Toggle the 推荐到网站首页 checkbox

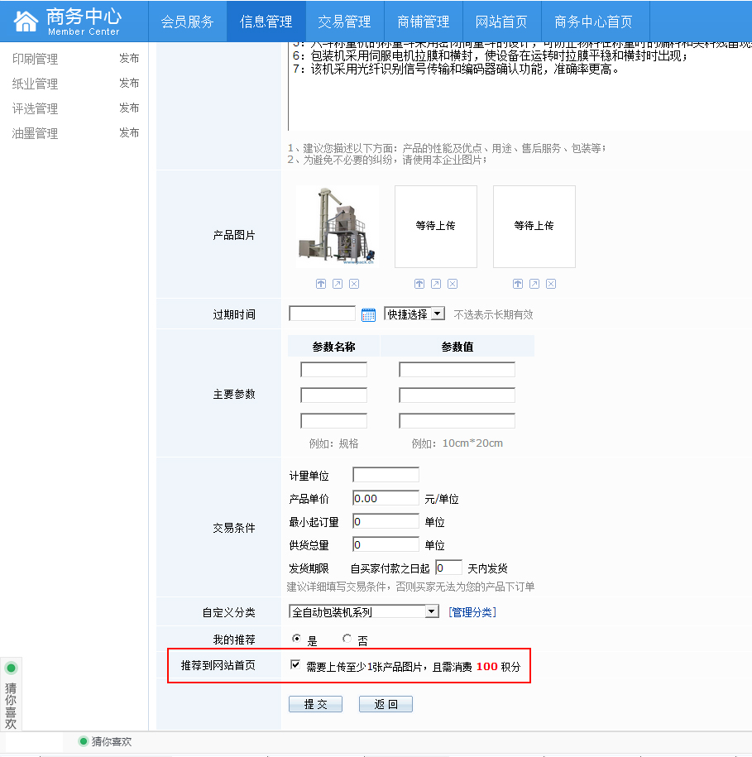coord(296,665)
